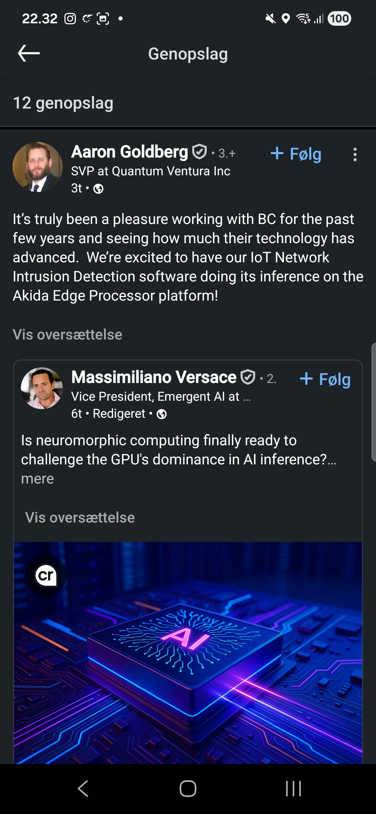Tap the verified badge next to Massimiliano Versace
Viewport: 376px width, 814px height.
tap(248, 377)
